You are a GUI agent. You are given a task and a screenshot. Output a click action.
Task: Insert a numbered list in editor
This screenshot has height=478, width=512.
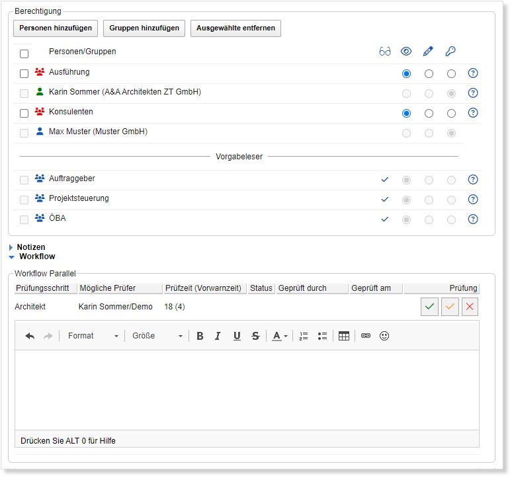[x=304, y=336]
